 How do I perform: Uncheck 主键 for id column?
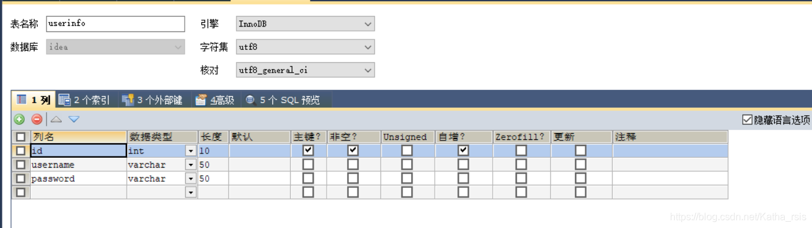click(308, 150)
